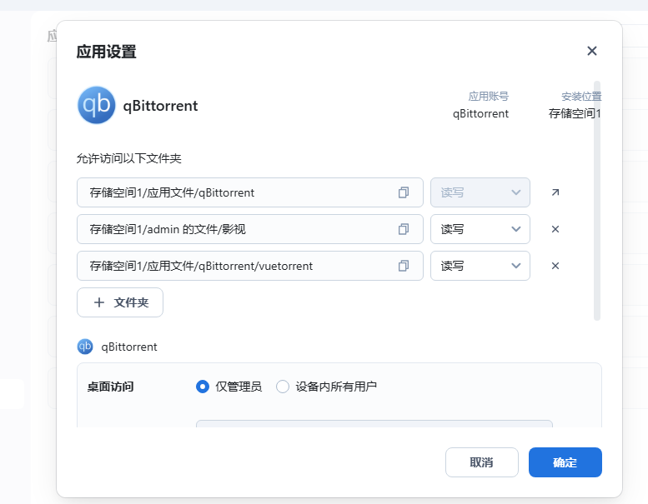Click path field 存储空间1/应用文件/qBittorrent/vuetorrent
The image size is (648, 504).
(250, 266)
